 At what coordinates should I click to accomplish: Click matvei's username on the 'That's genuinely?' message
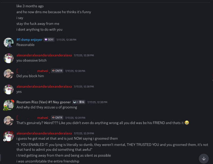[42, 118]
